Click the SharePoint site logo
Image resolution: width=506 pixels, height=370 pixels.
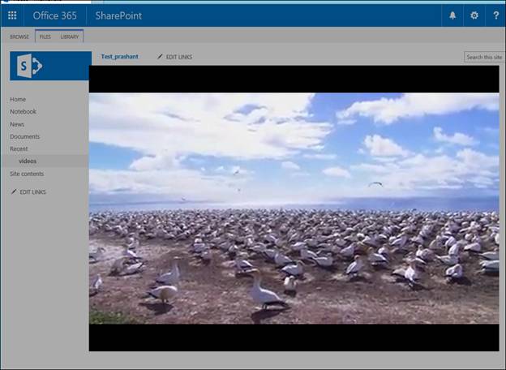[50, 66]
